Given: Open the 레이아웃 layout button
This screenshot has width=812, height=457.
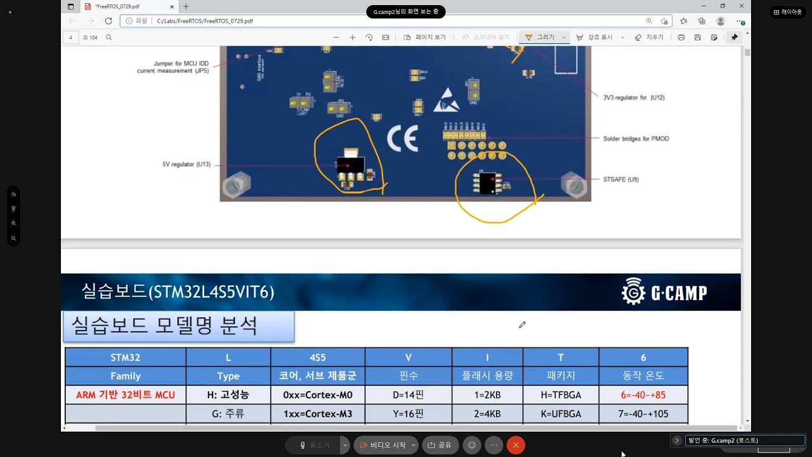Looking at the screenshot, I should 787,12.
